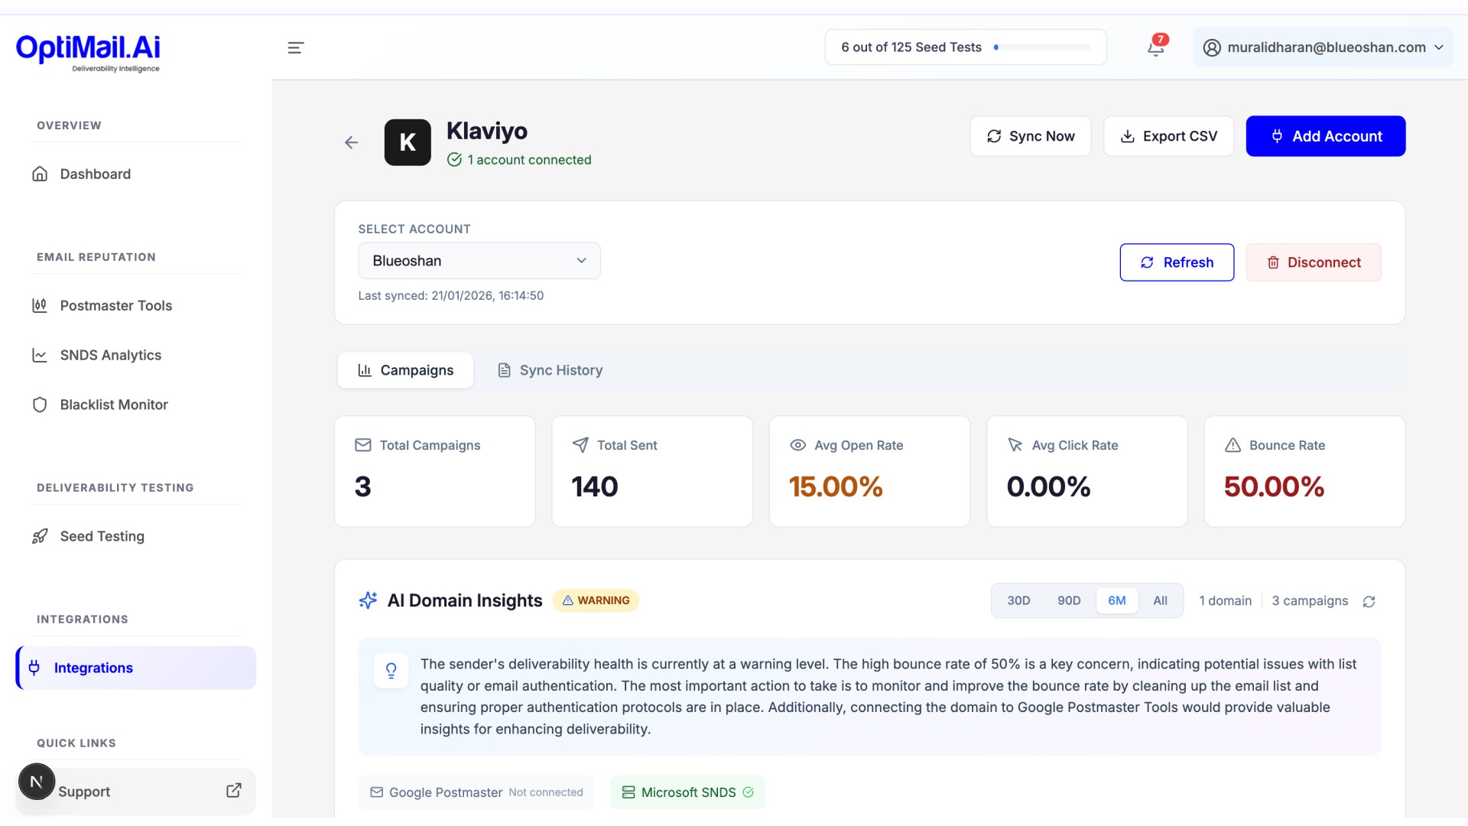The image size is (1468, 826).
Task: Switch insights range to All
Action: (x=1160, y=600)
